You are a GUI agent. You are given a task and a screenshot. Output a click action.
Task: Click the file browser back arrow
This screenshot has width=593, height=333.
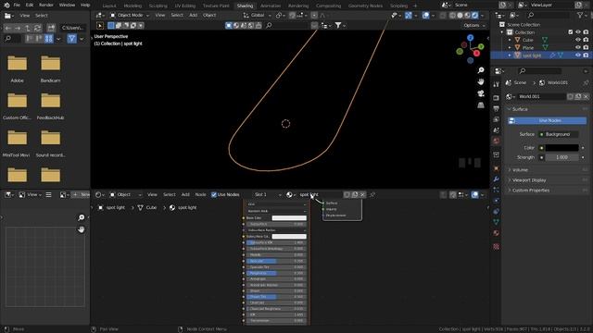[7, 28]
